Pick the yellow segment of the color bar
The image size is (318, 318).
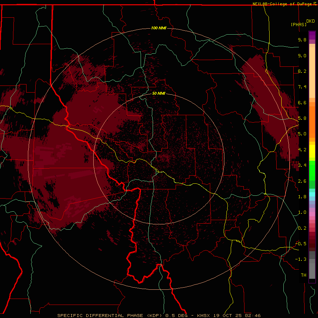point(312,151)
